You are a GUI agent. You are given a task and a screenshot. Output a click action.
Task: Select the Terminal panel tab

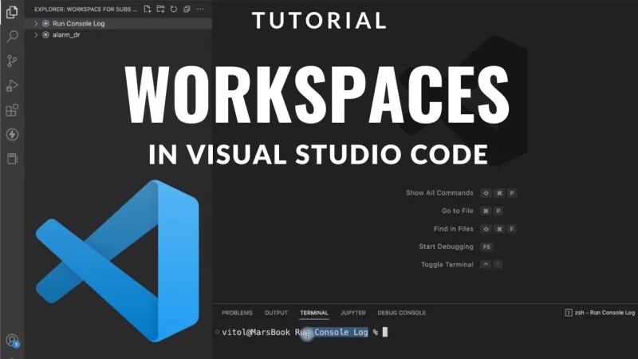click(314, 313)
